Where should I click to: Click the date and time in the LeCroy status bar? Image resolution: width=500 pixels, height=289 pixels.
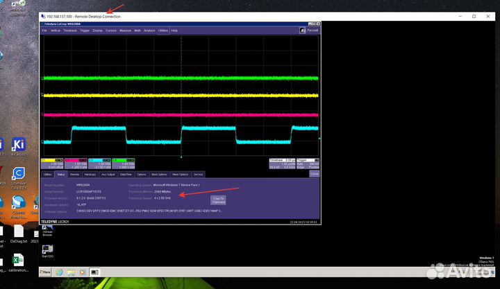click(x=303, y=222)
